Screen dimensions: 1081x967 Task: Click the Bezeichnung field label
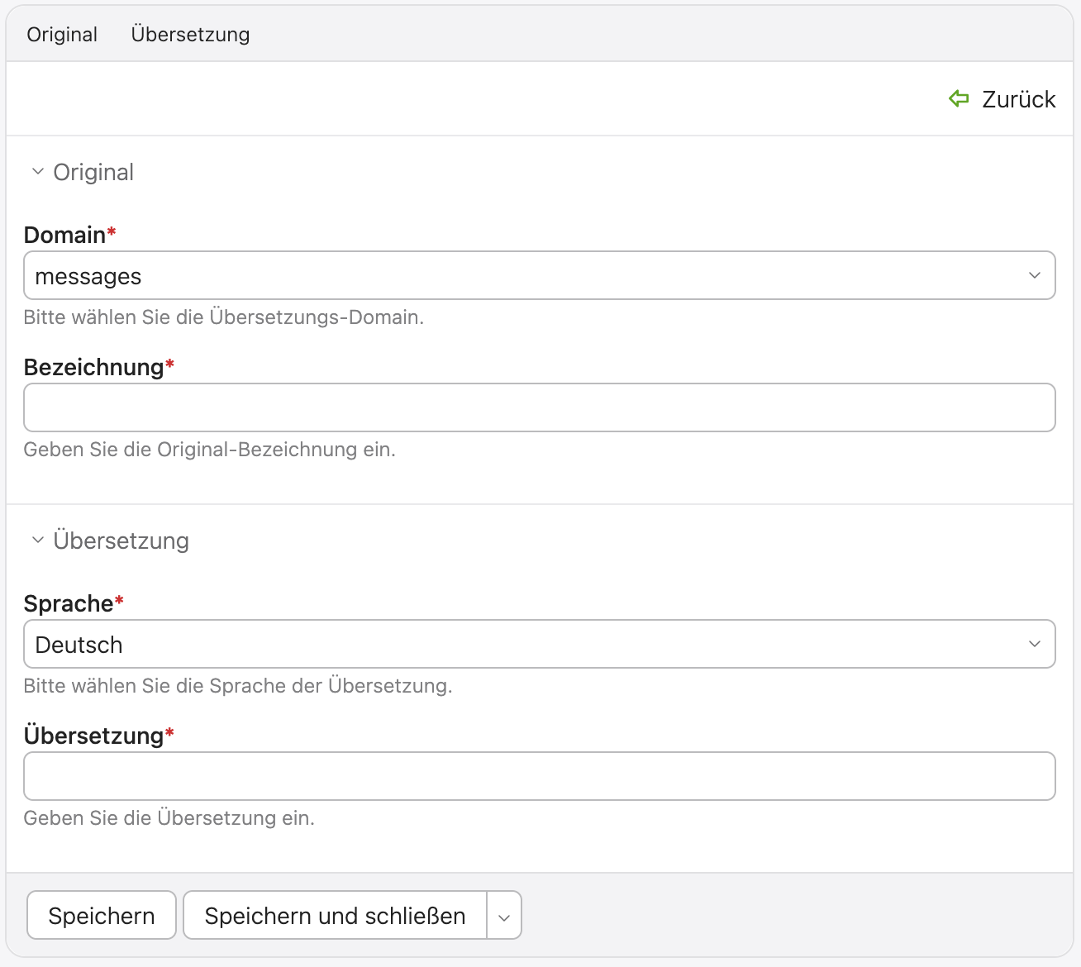coord(93,368)
